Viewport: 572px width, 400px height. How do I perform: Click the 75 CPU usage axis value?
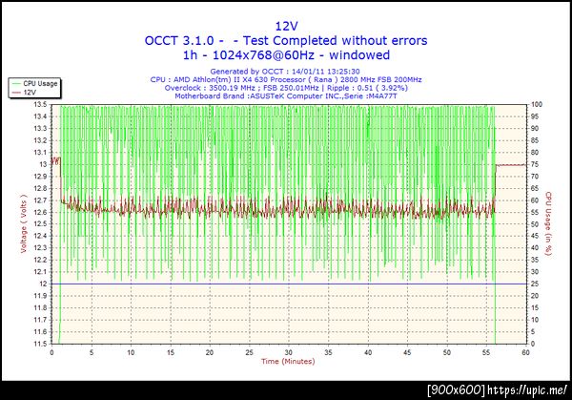535,164
